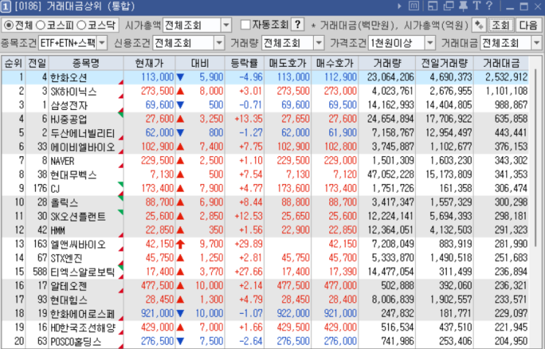Image resolution: width=545 pixels, height=349 pixels.
Task: Click the 조회 query button
Action: [x=500, y=25]
